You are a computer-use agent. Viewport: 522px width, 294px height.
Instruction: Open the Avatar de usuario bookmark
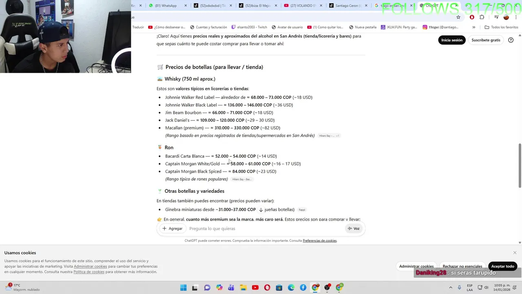(x=287, y=27)
